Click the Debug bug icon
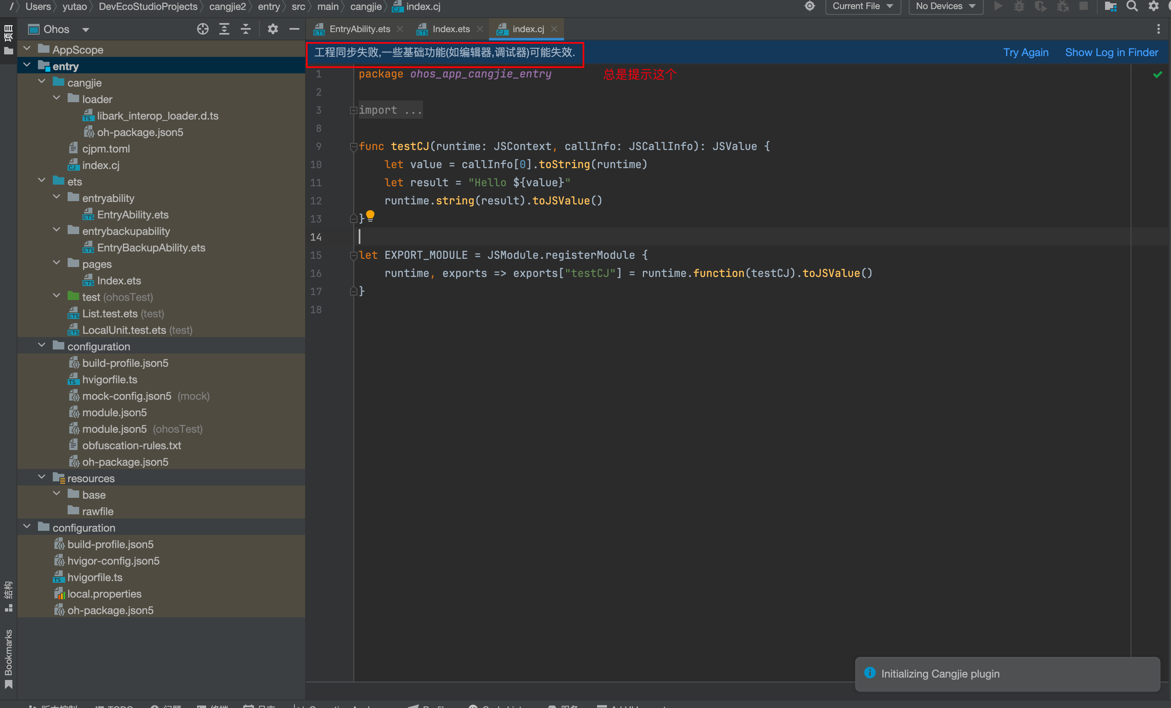Screen dimensions: 1171x708 coord(1019,6)
